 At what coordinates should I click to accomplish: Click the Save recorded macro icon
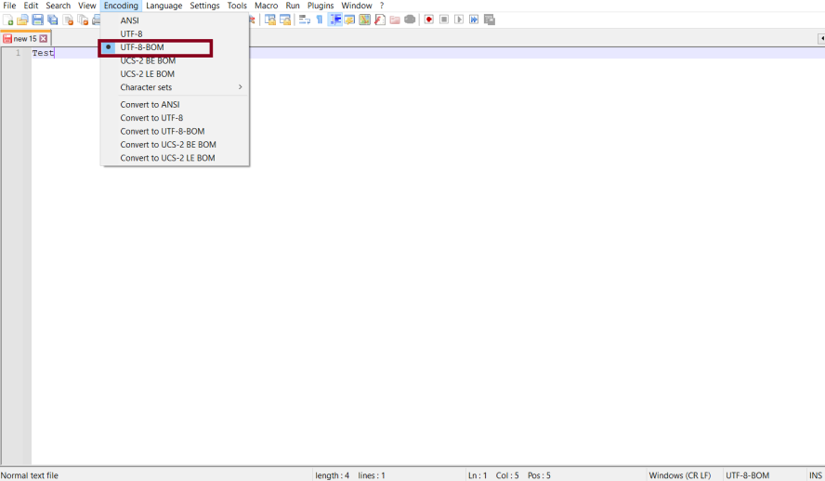(490, 19)
